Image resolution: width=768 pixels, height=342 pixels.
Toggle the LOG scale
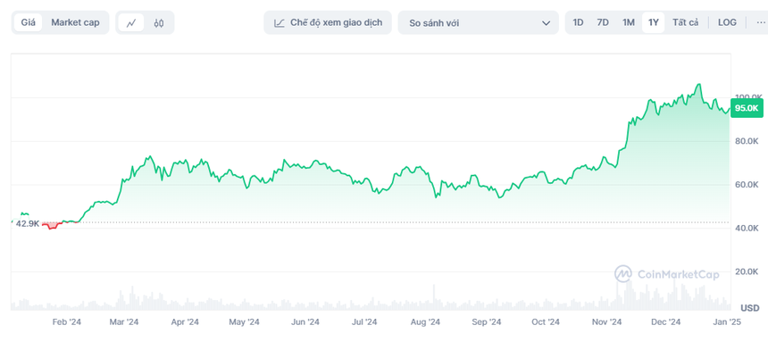click(727, 22)
